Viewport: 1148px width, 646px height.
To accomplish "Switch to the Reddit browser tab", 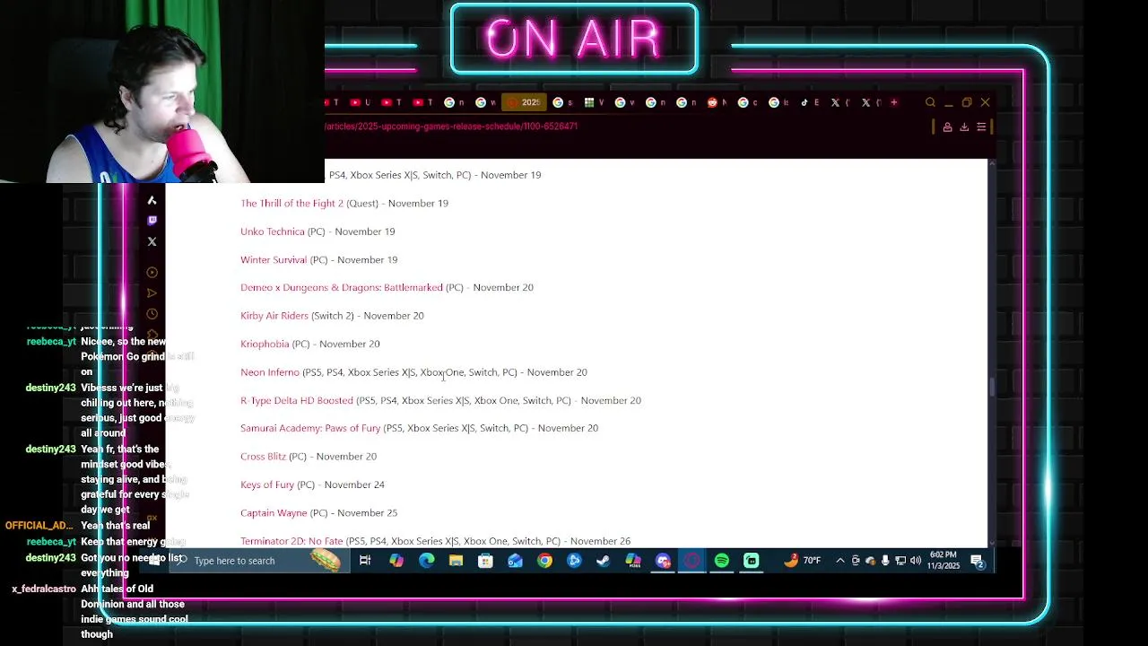I will 717,102.
